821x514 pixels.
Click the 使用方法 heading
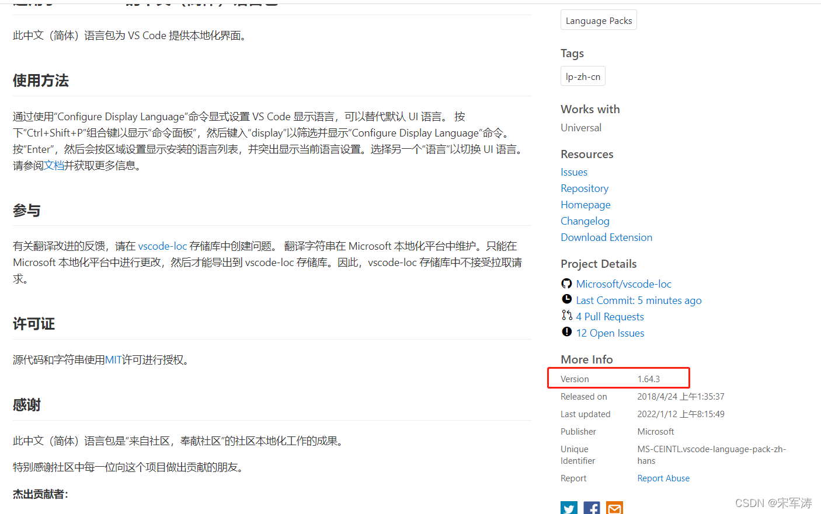pyautogui.click(x=41, y=81)
